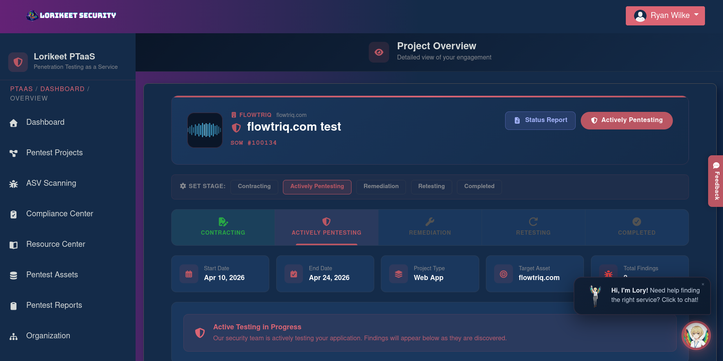Open the Ryan Wilke account dropdown

[665, 16]
